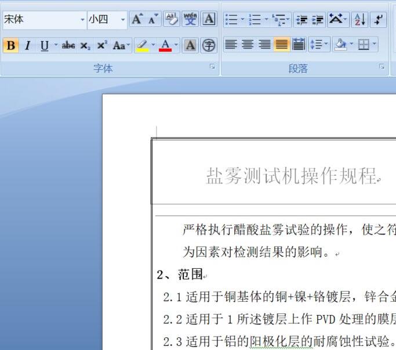
Task: Sort text with A-Z icon
Action: click(x=359, y=20)
